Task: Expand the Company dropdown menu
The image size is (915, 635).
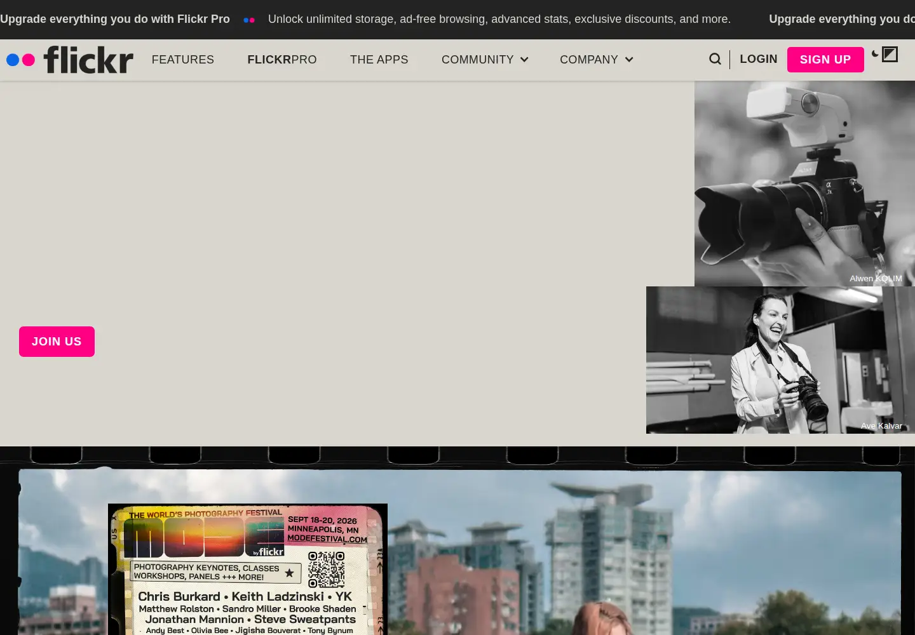Action: (x=596, y=60)
